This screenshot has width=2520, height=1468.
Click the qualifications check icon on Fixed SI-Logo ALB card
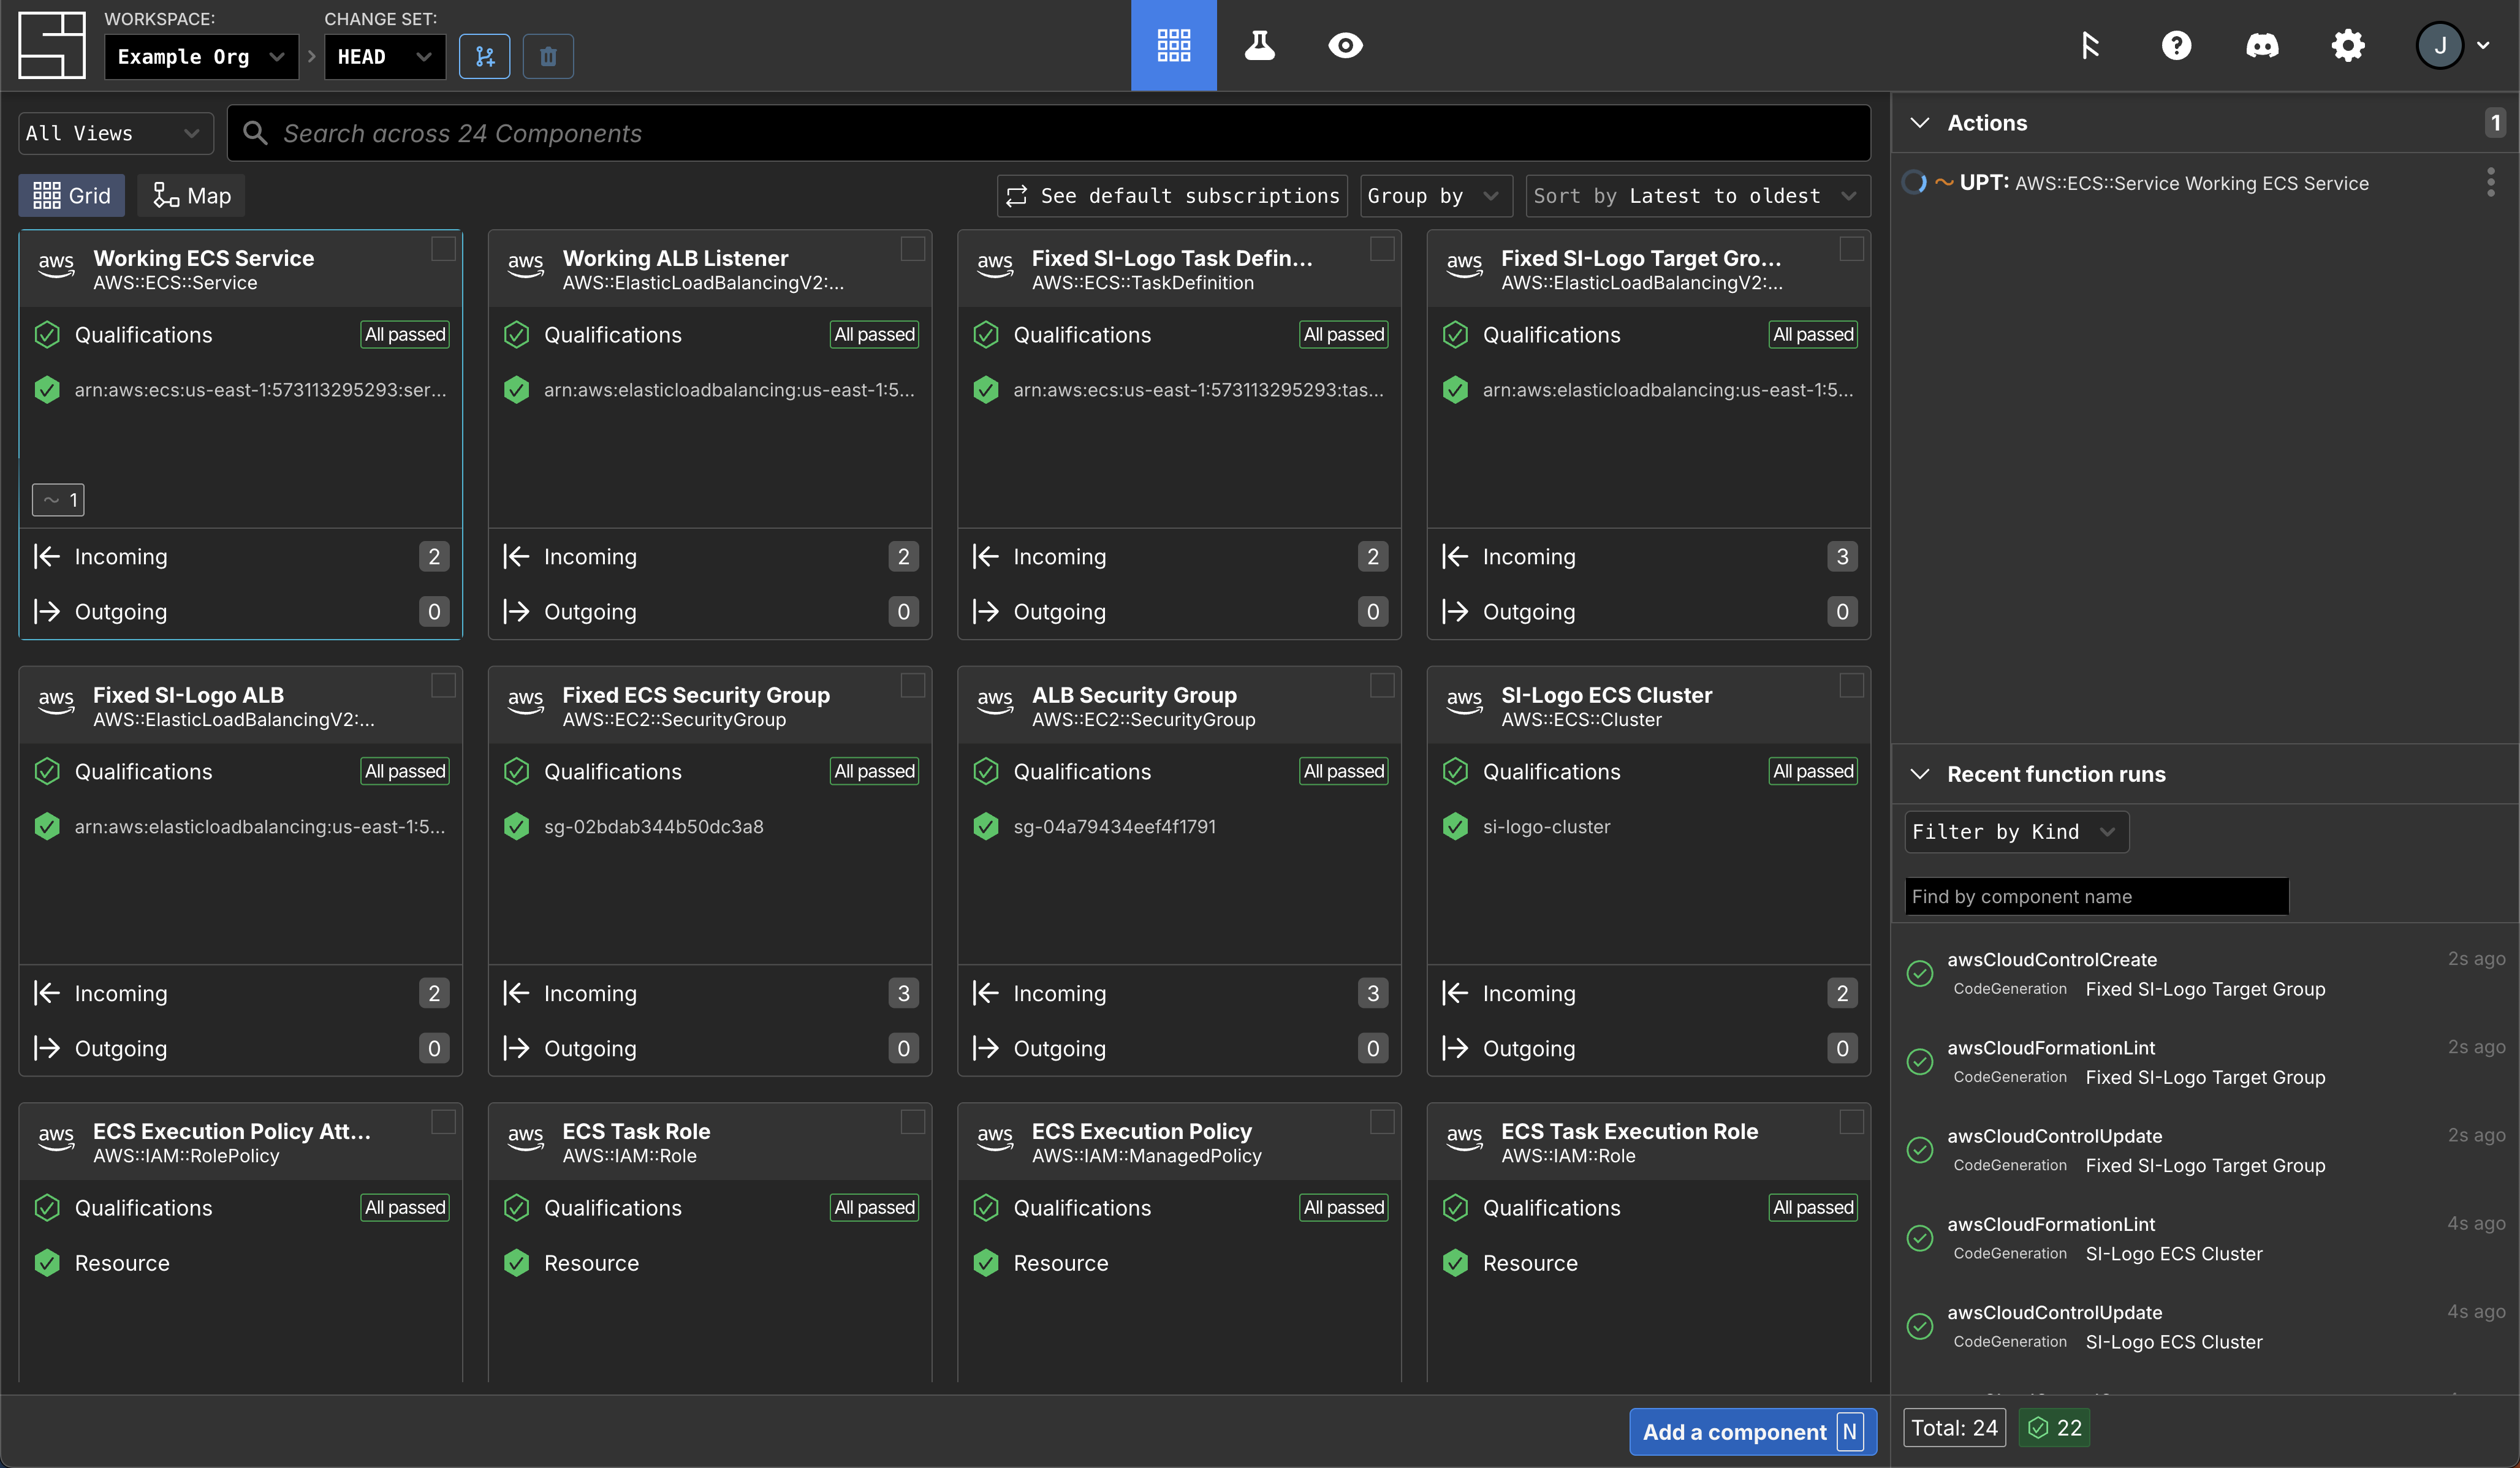click(47, 771)
